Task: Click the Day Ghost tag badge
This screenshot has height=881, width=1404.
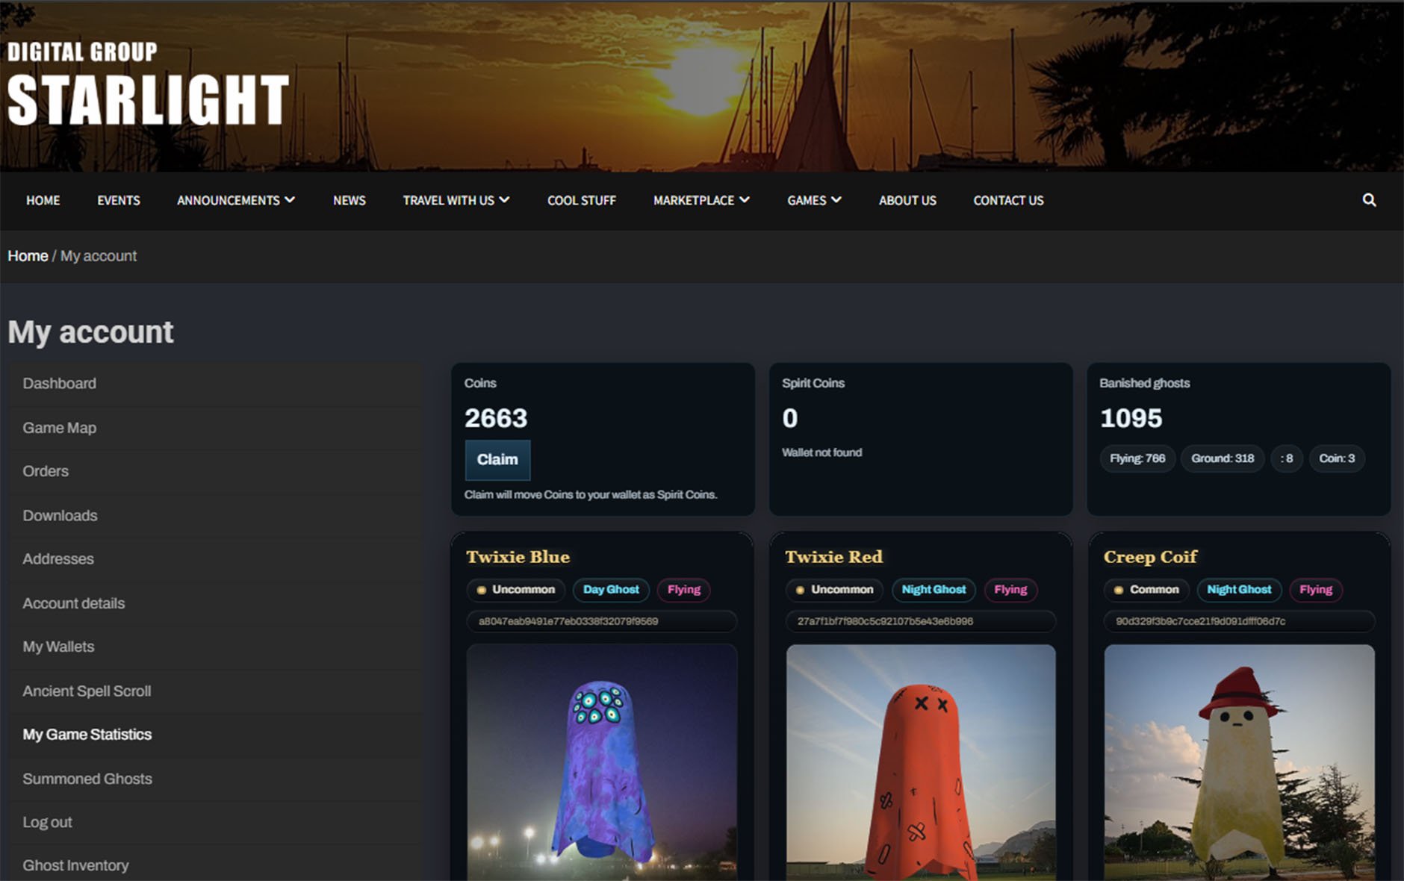Action: (610, 590)
